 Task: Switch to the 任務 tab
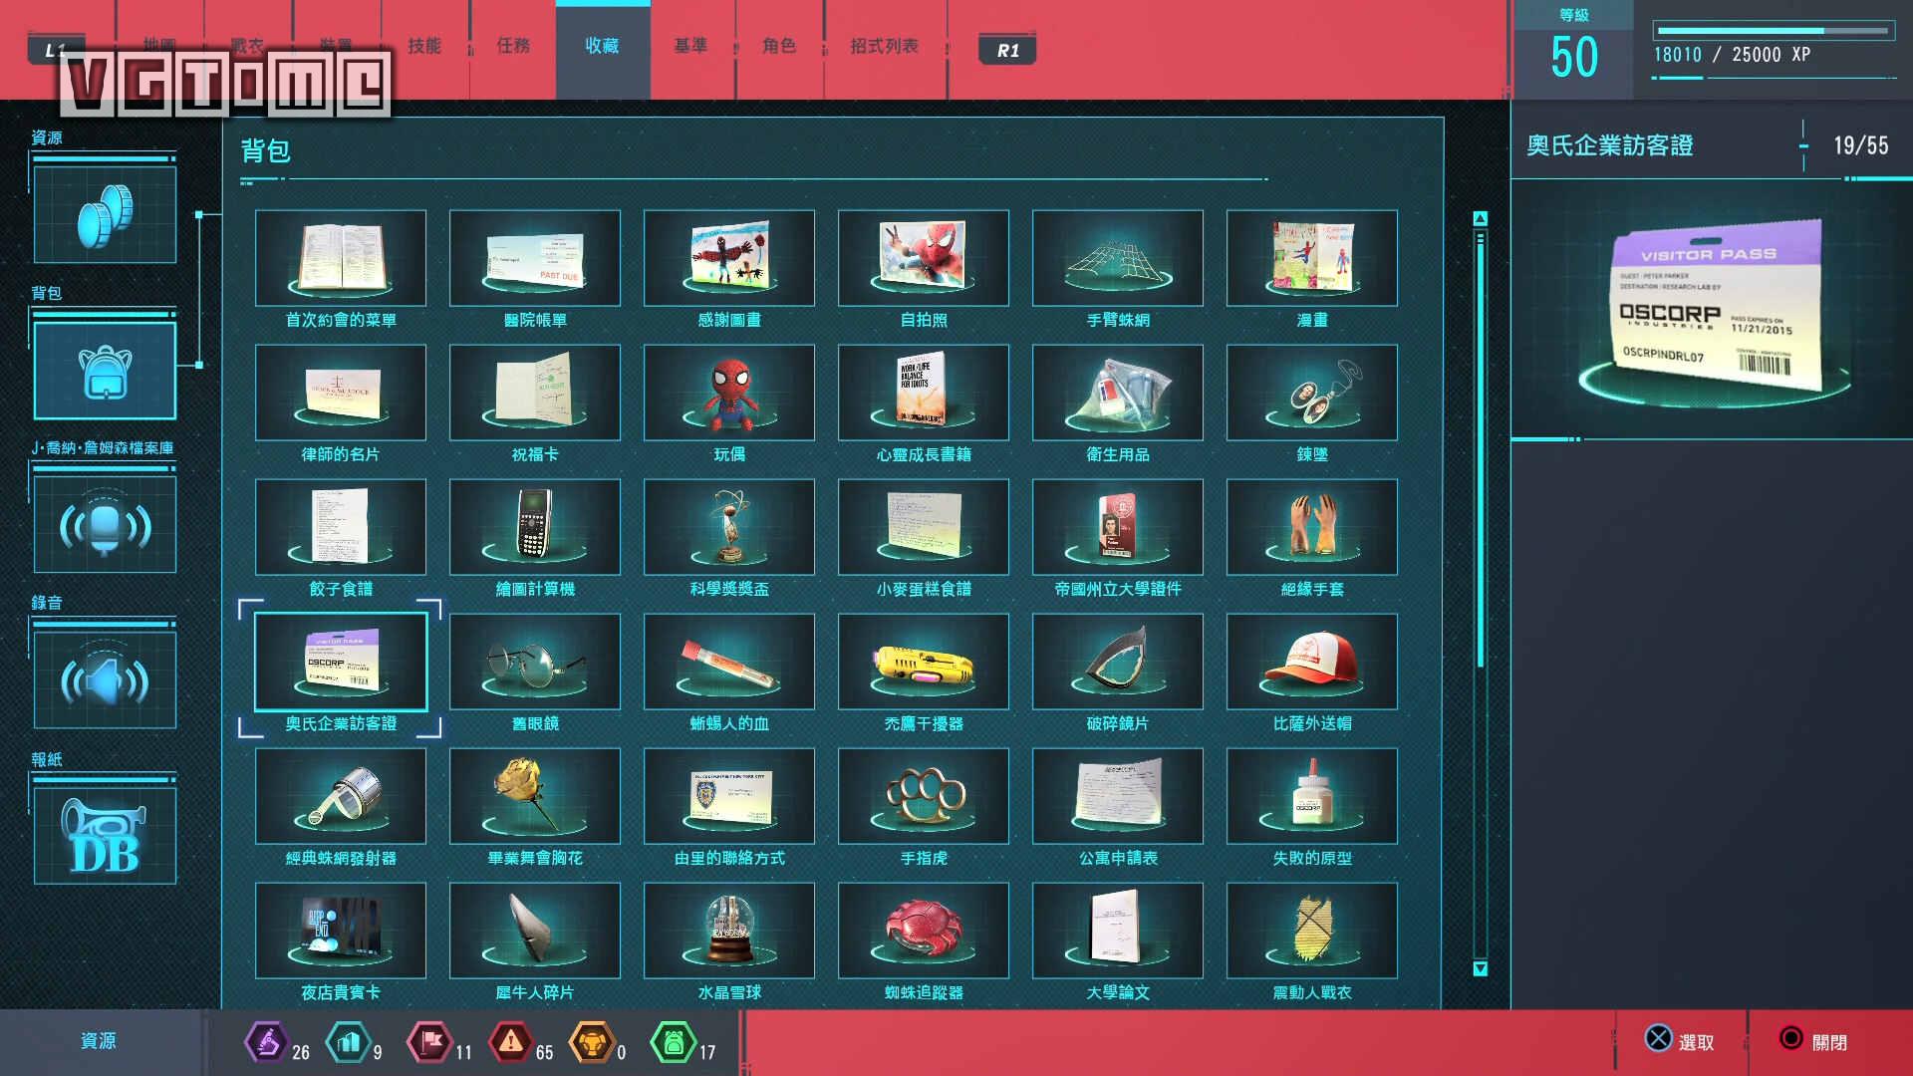click(x=513, y=46)
